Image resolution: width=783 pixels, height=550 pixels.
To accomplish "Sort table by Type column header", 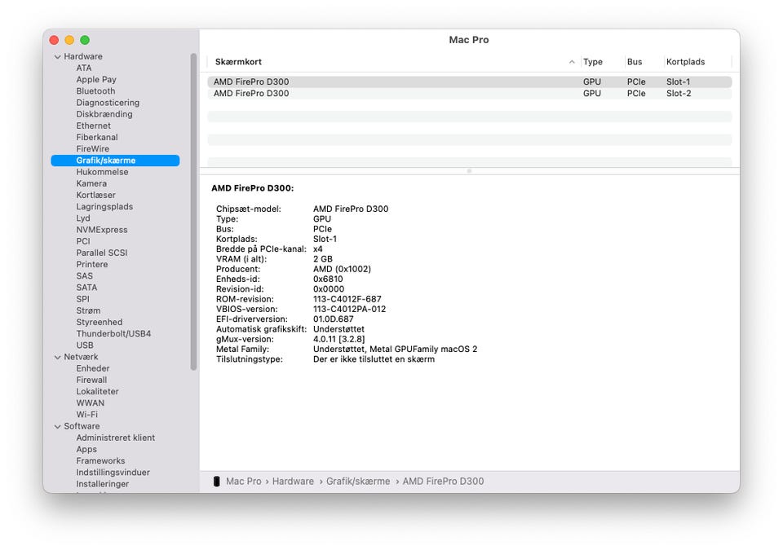I will (593, 62).
